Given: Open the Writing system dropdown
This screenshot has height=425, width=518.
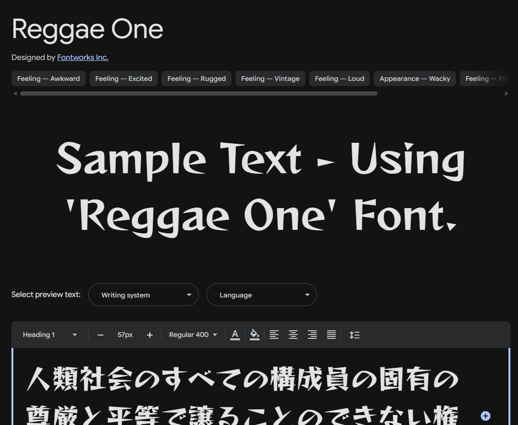Looking at the screenshot, I should coord(143,295).
